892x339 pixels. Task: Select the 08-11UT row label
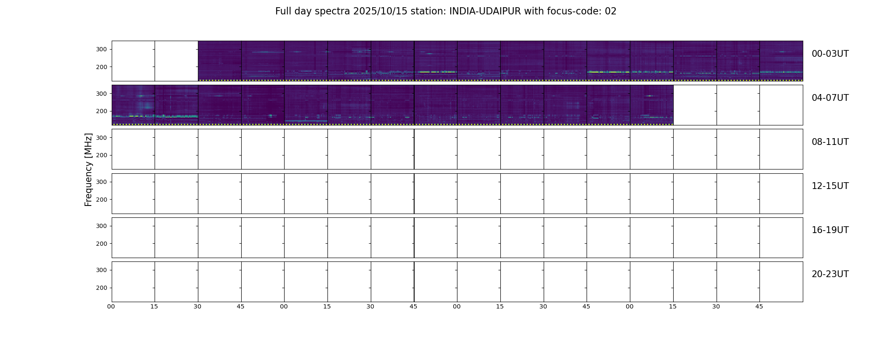click(x=830, y=142)
